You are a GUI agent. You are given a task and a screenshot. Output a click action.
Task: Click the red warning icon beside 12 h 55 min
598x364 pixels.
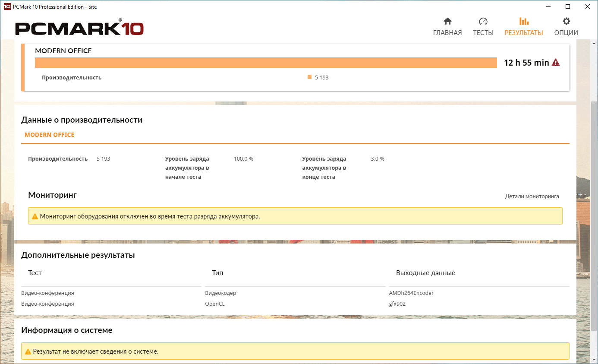(x=556, y=63)
